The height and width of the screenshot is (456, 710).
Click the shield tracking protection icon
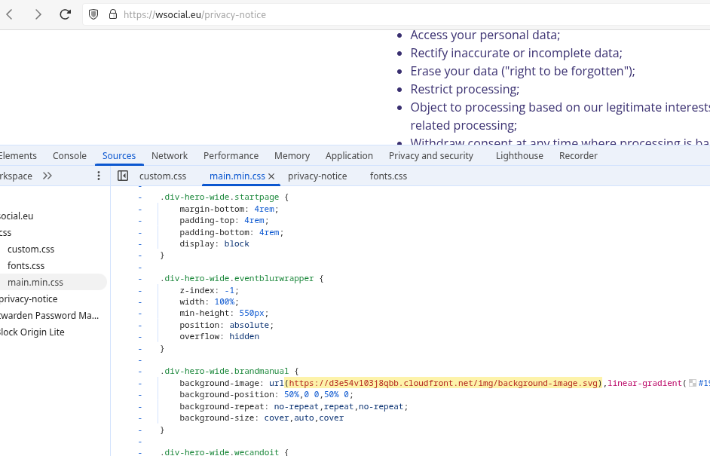tap(94, 14)
